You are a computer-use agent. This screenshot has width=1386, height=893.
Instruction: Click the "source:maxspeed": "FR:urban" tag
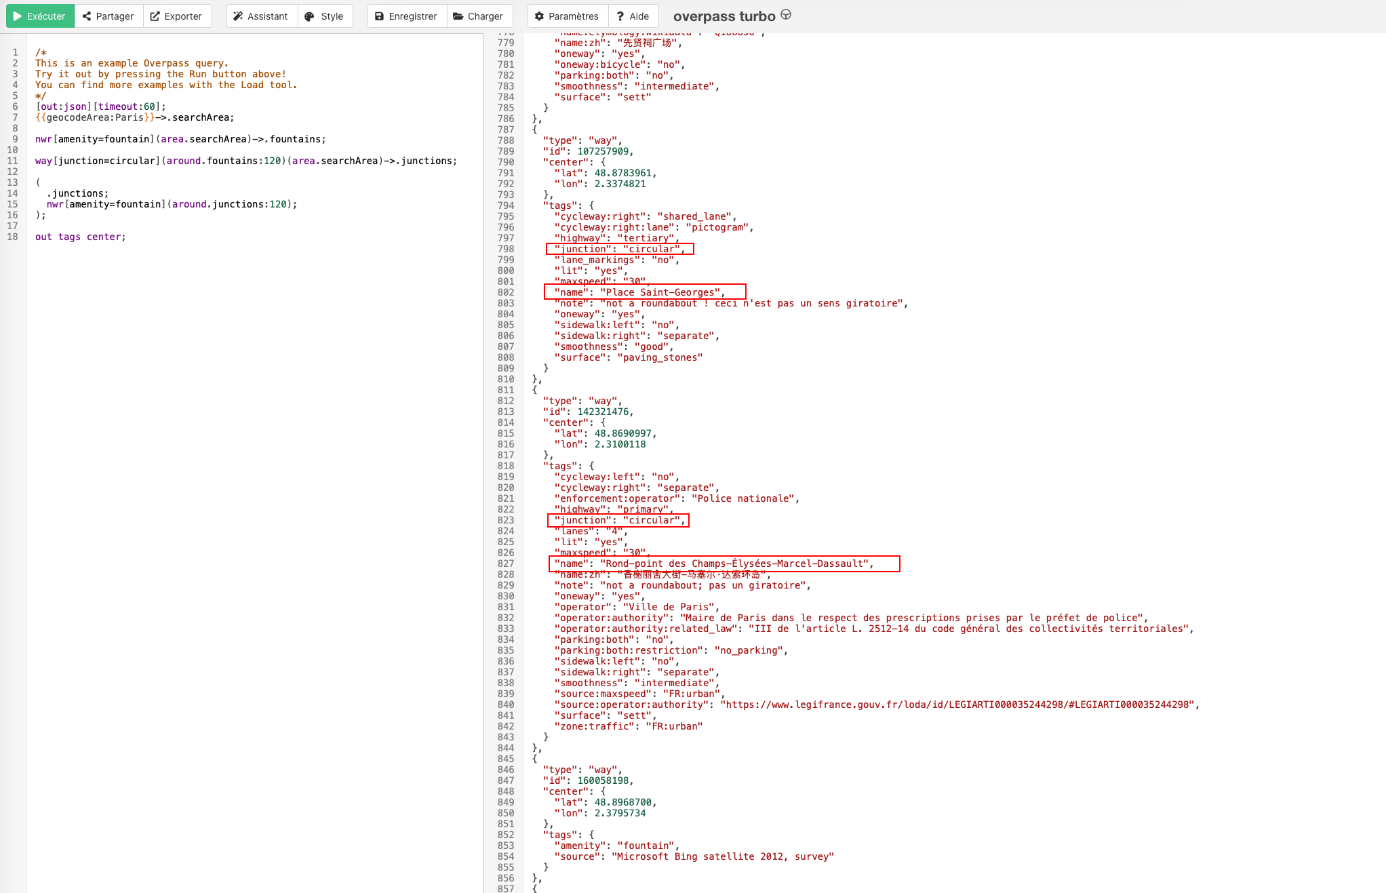pyautogui.click(x=639, y=694)
